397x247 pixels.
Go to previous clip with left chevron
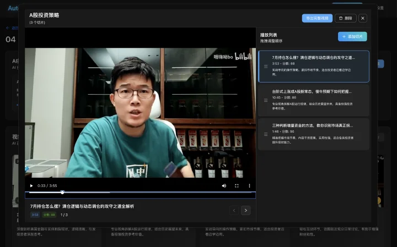coord(234,210)
